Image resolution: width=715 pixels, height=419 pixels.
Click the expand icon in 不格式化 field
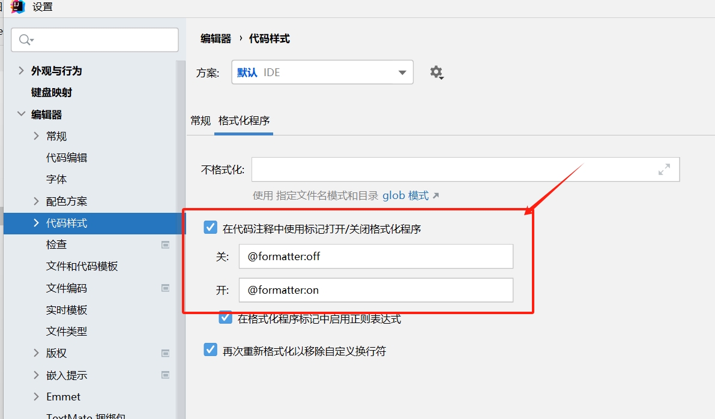click(665, 170)
